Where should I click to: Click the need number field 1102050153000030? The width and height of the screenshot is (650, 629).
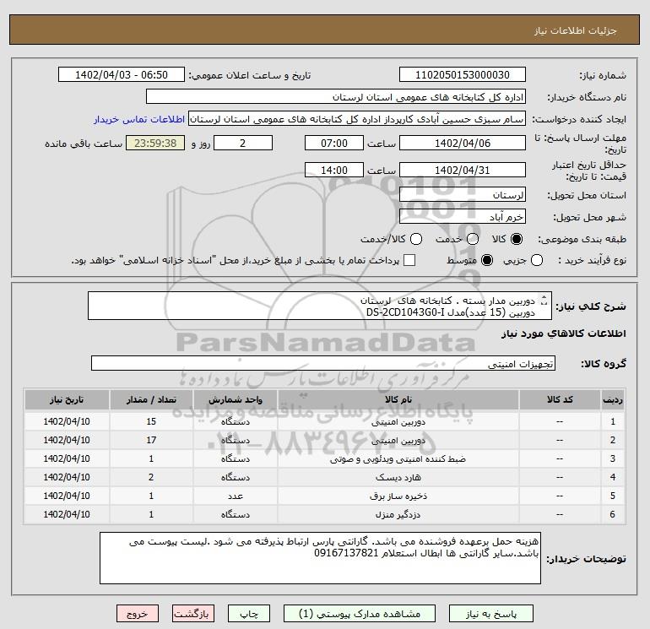463,75
